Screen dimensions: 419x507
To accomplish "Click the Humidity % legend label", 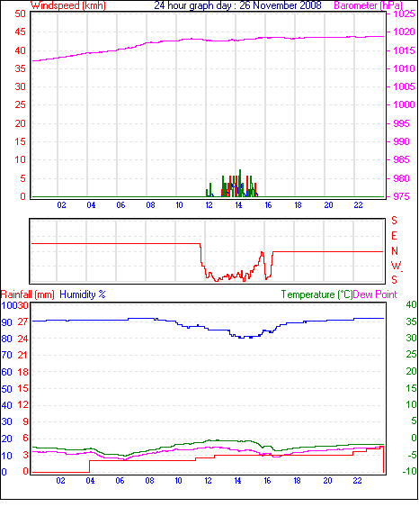I will 83,294.
